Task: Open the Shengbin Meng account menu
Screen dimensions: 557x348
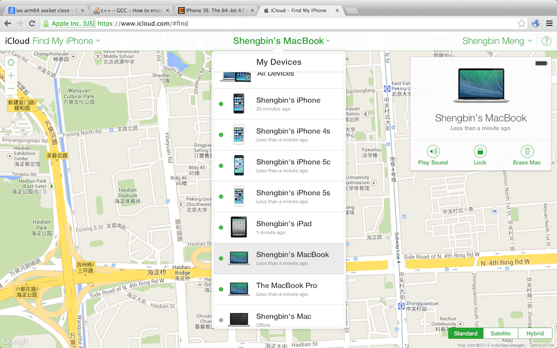Action: (497, 41)
